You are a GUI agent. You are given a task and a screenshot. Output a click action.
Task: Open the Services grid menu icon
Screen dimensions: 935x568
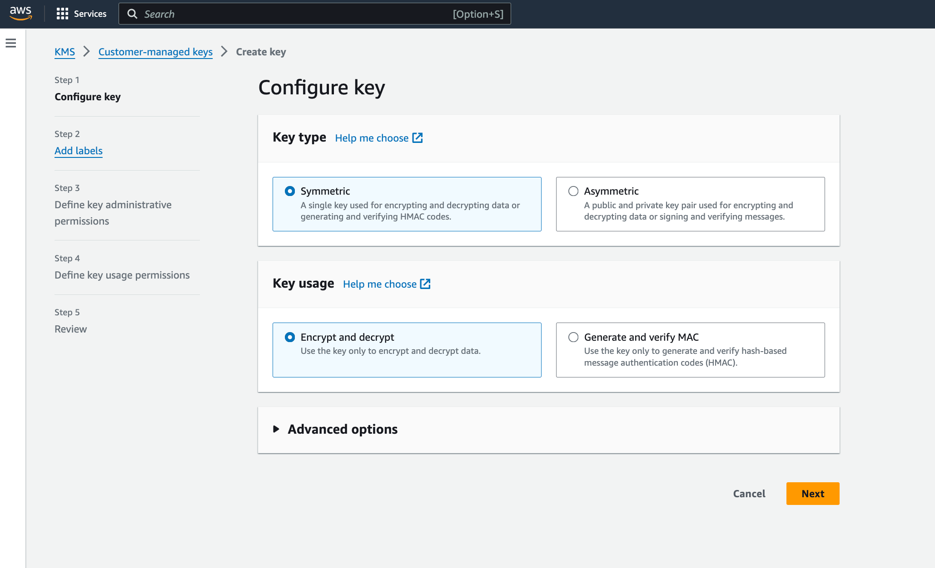tap(62, 14)
